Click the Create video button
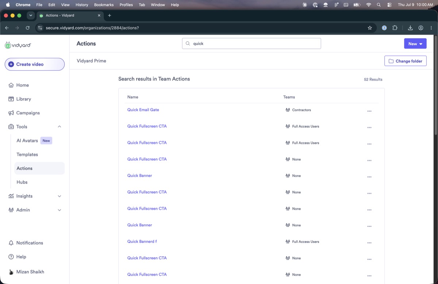The height and width of the screenshot is (284, 438). coord(35,64)
